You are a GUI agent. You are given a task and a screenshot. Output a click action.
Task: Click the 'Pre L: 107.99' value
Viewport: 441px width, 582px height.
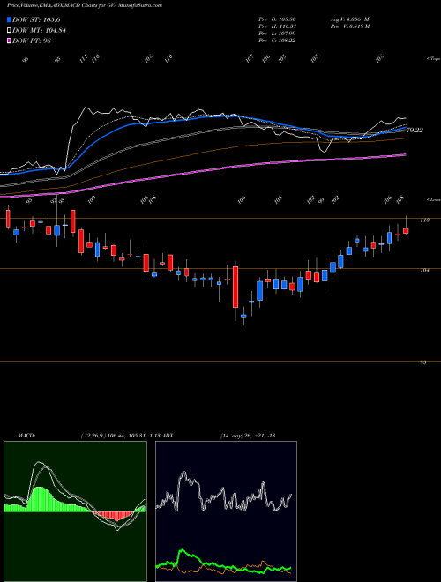pyautogui.click(x=277, y=34)
